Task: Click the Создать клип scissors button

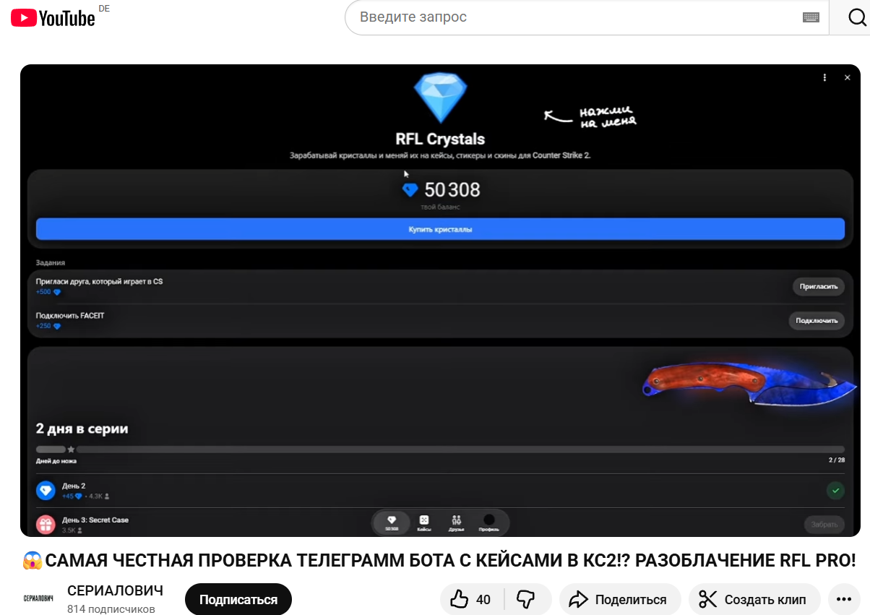Action: click(754, 599)
